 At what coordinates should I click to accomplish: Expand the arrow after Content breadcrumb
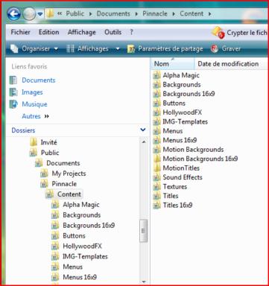209,14
